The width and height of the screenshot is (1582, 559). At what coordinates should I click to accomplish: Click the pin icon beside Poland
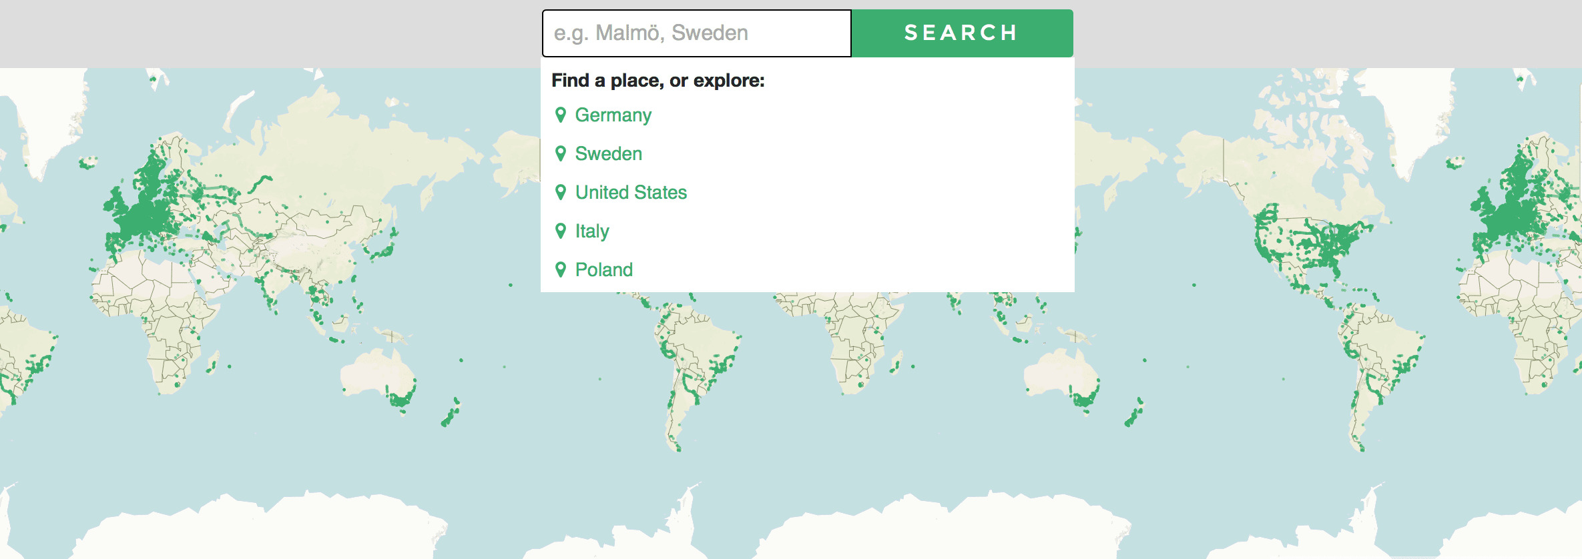[561, 269]
